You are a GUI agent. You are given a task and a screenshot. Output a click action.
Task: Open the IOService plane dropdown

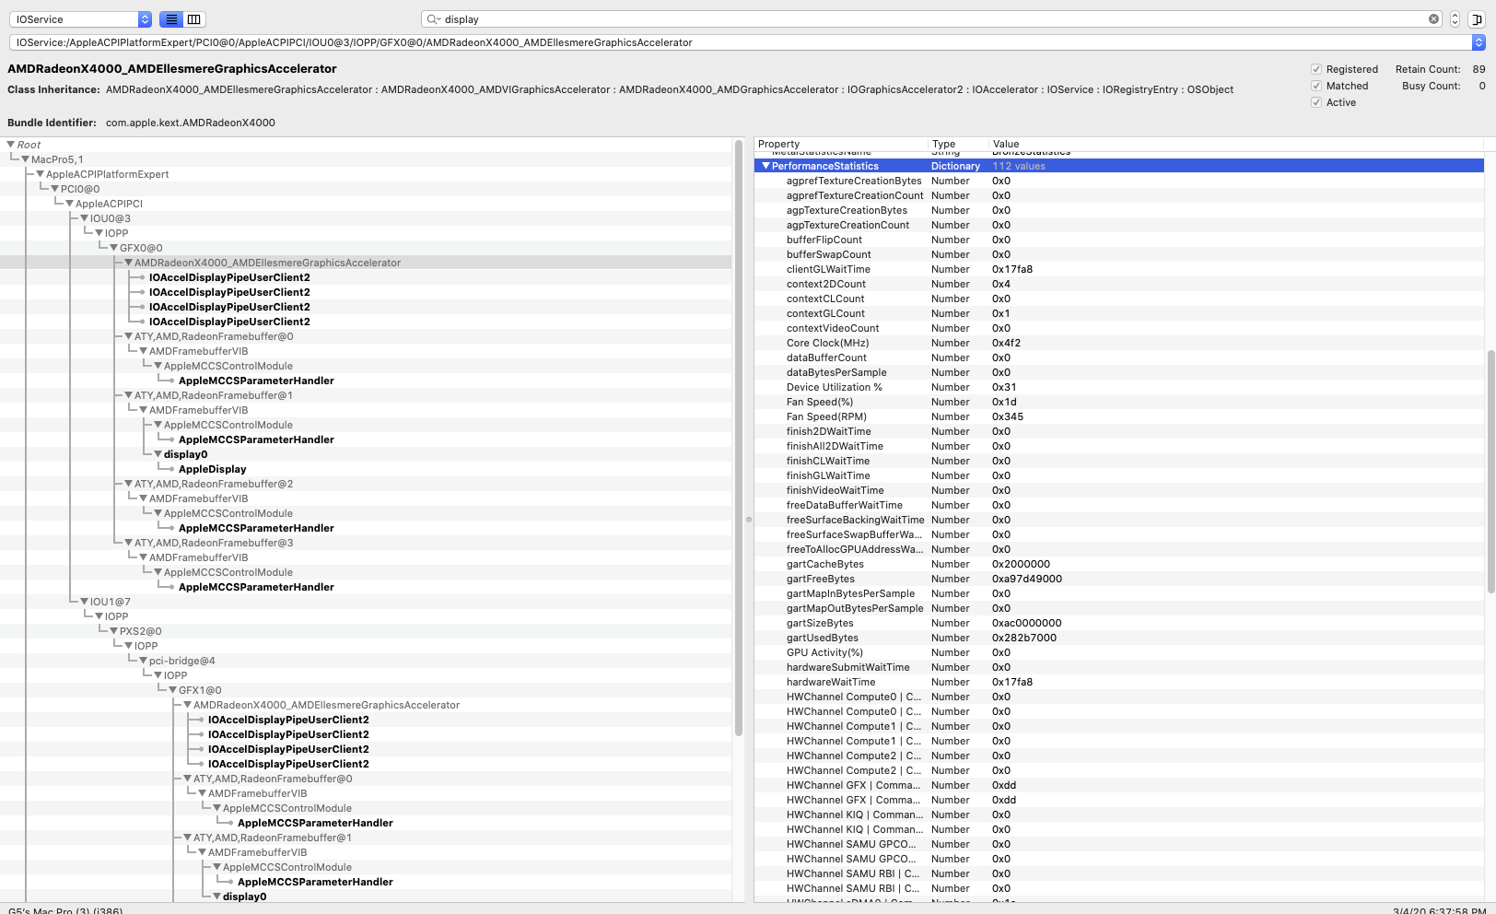[80, 19]
